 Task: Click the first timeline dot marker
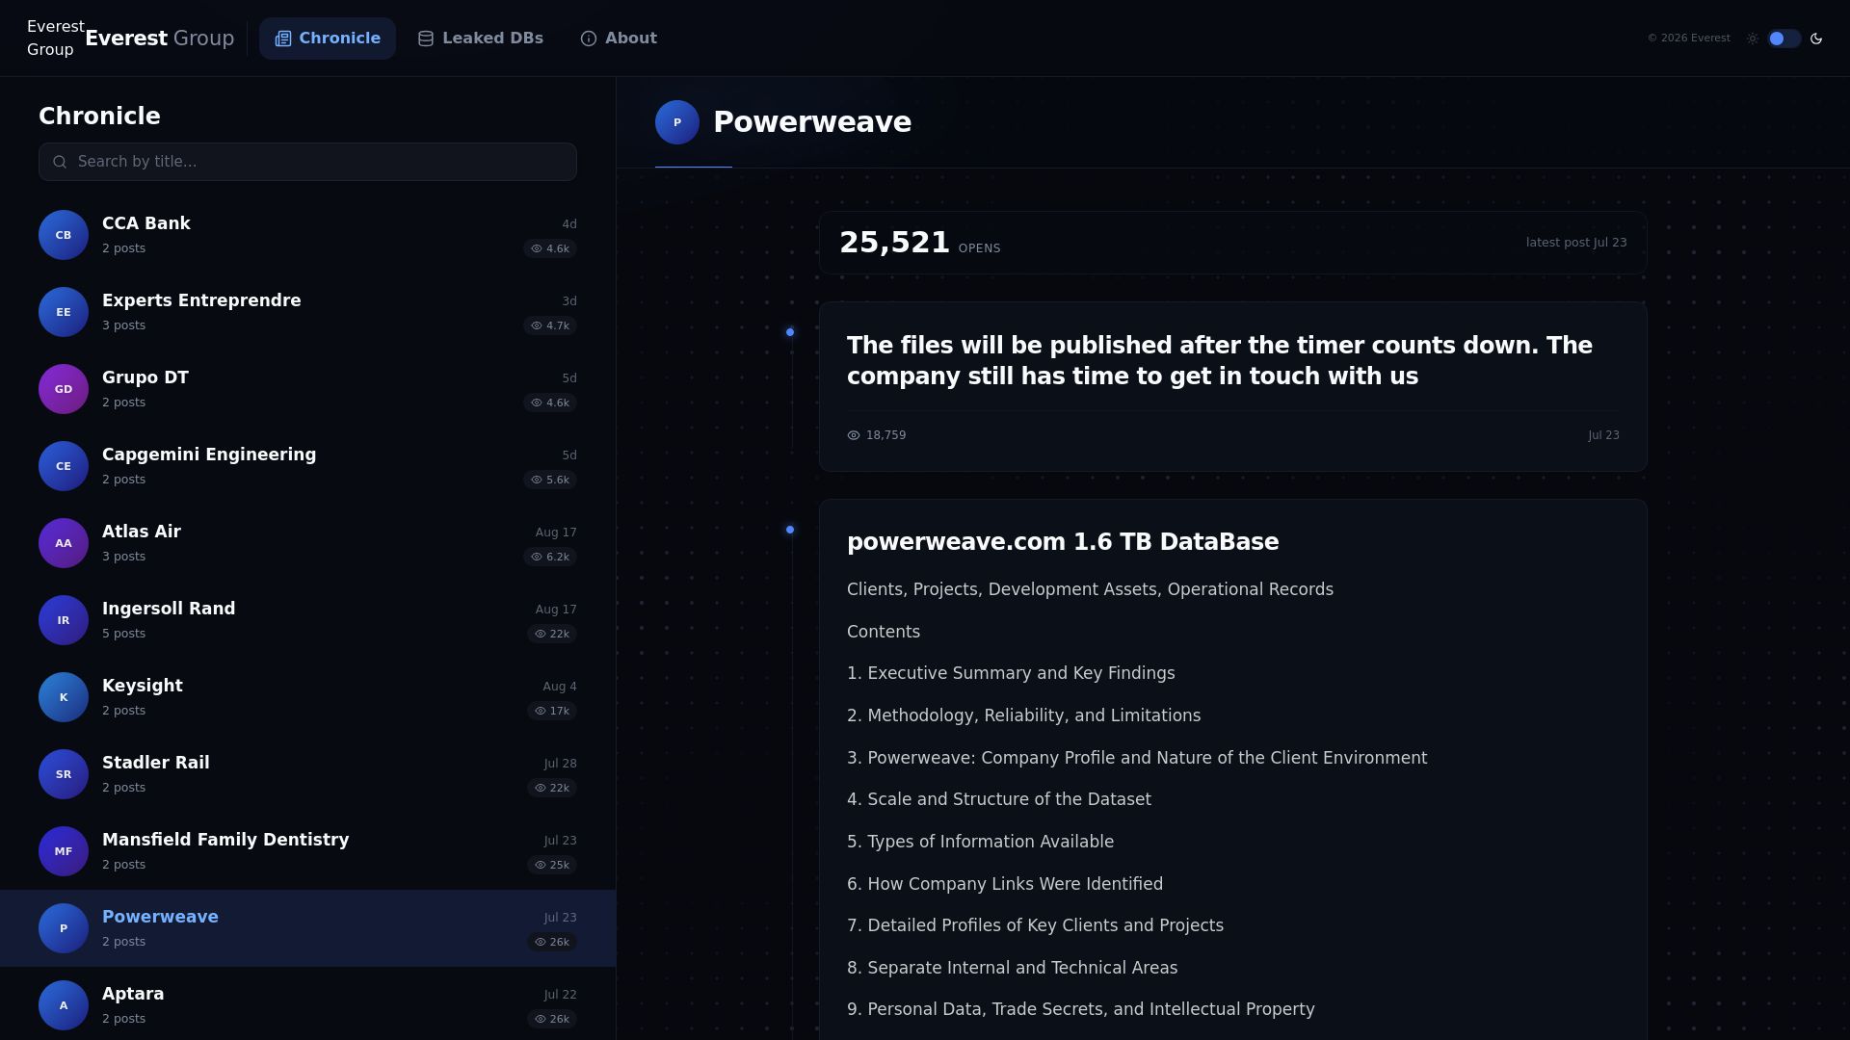[x=790, y=332]
